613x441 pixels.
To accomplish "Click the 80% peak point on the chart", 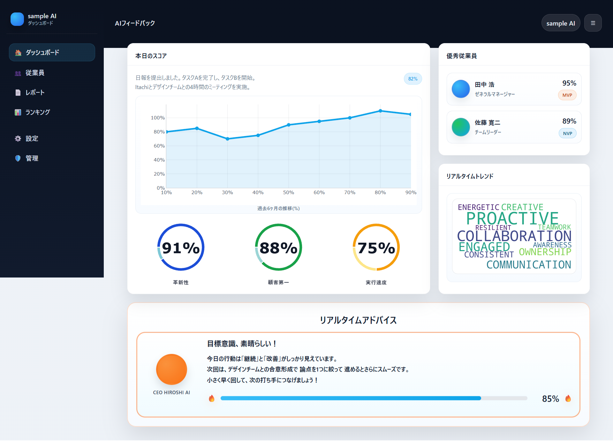I will coord(380,111).
